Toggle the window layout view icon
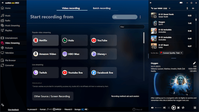 pyautogui.click(x=181, y=3)
